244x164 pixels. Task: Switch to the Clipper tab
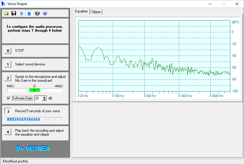[x=96, y=12]
